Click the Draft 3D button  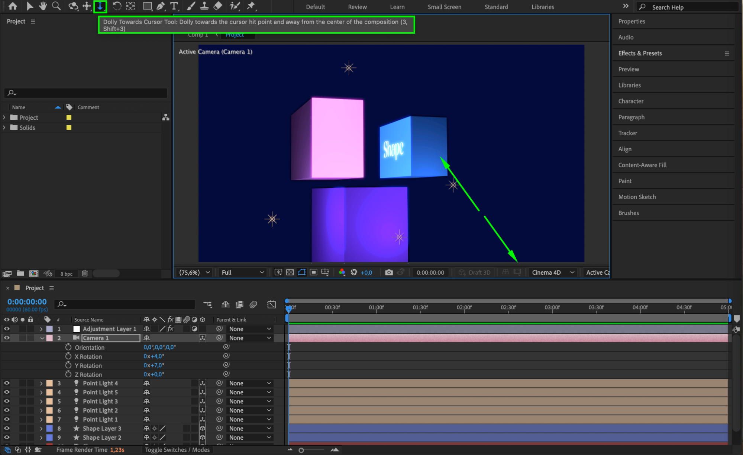[x=475, y=272]
